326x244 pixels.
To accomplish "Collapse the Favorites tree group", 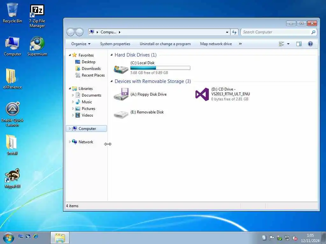I will pos(70,55).
